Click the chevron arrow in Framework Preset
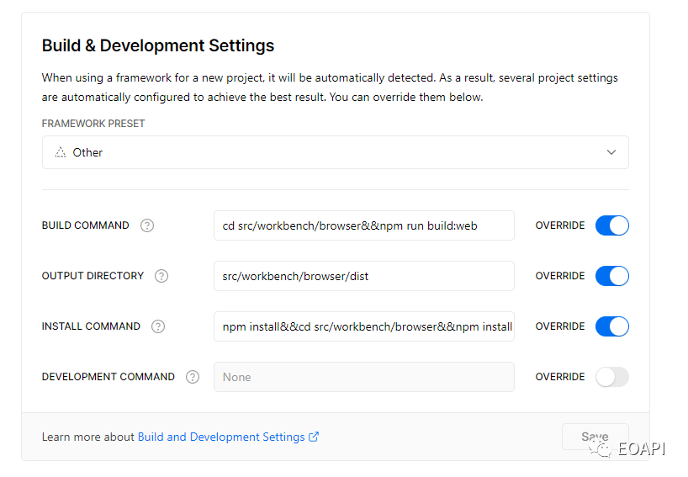 point(611,152)
